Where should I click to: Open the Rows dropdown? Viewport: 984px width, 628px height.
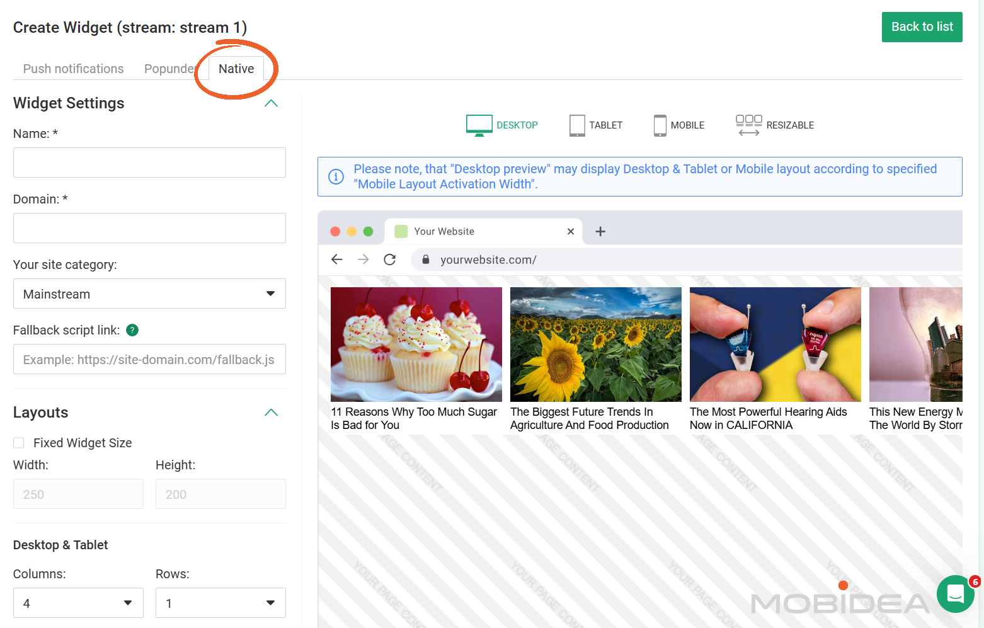pyautogui.click(x=220, y=603)
